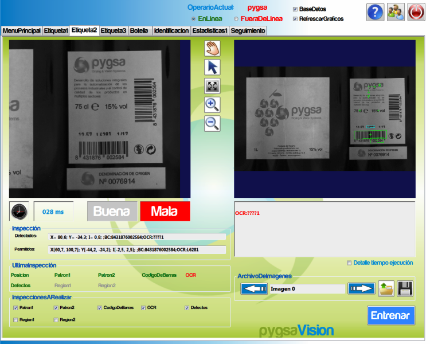Click the OCR:????1 result message

click(247, 213)
